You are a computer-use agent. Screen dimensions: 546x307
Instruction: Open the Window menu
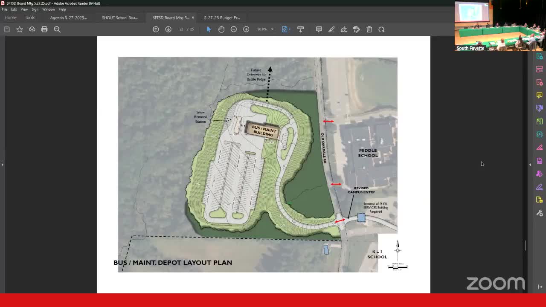point(48,9)
